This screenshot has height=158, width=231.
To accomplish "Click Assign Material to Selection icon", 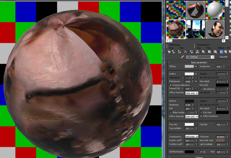I will [x=179, y=51].
